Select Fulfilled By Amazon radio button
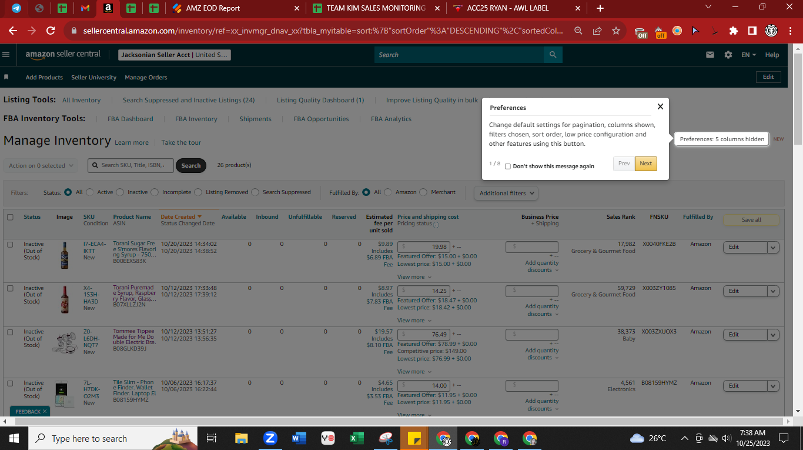 click(389, 192)
